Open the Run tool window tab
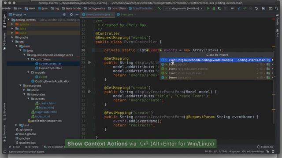Screen dimensions: 282x158 coord(15,147)
